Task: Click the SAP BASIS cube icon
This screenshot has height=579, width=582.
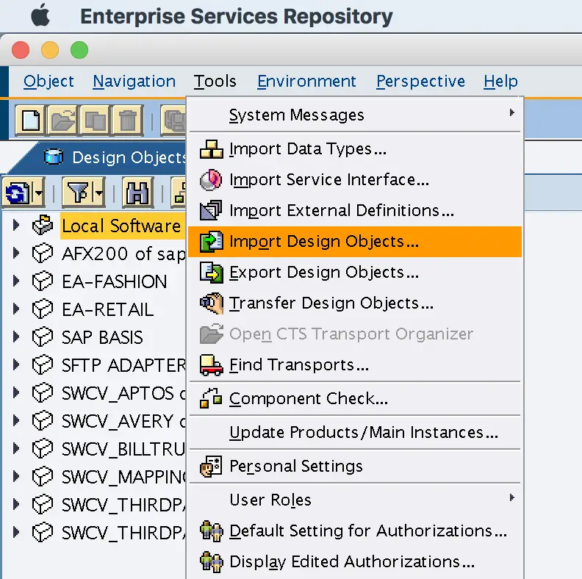Action: click(x=43, y=337)
